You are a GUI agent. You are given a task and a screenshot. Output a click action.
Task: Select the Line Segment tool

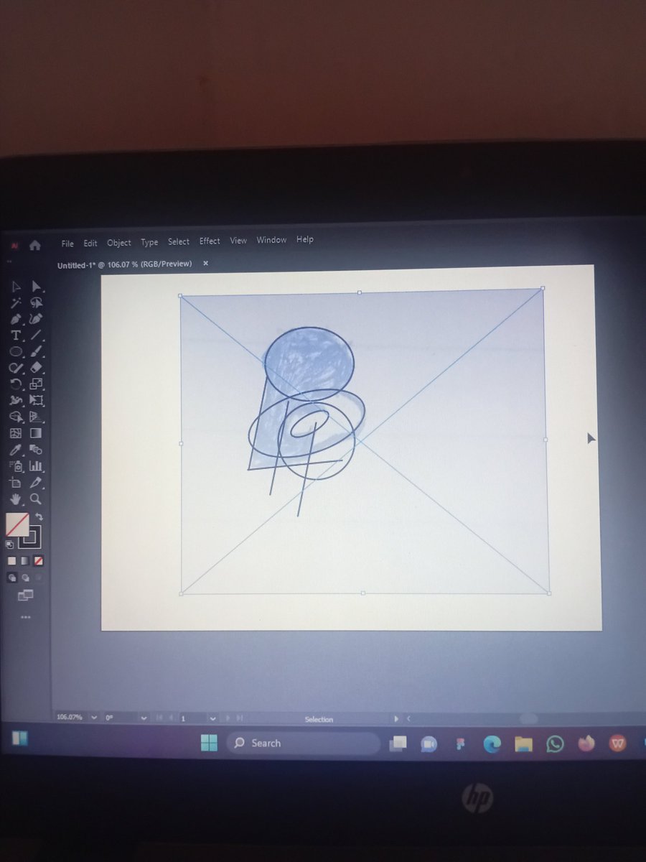pyautogui.click(x=37, y=335)
